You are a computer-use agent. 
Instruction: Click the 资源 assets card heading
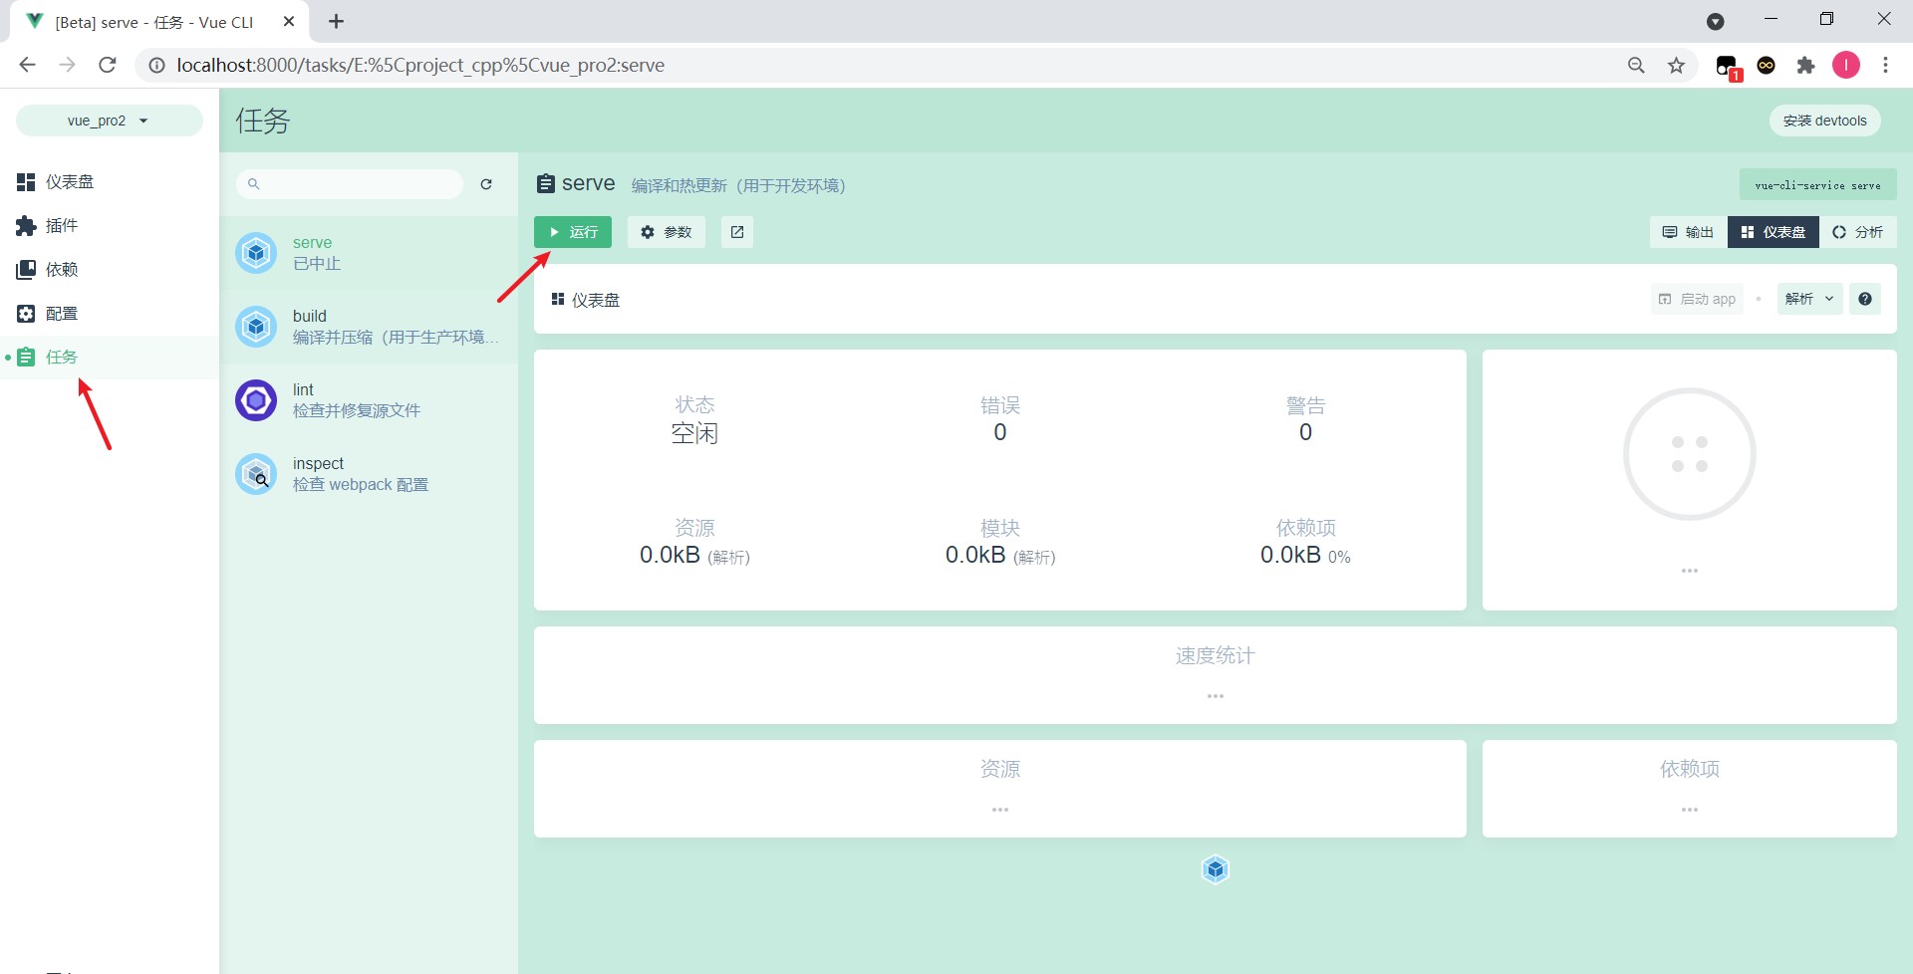(x=1000, y=769)
